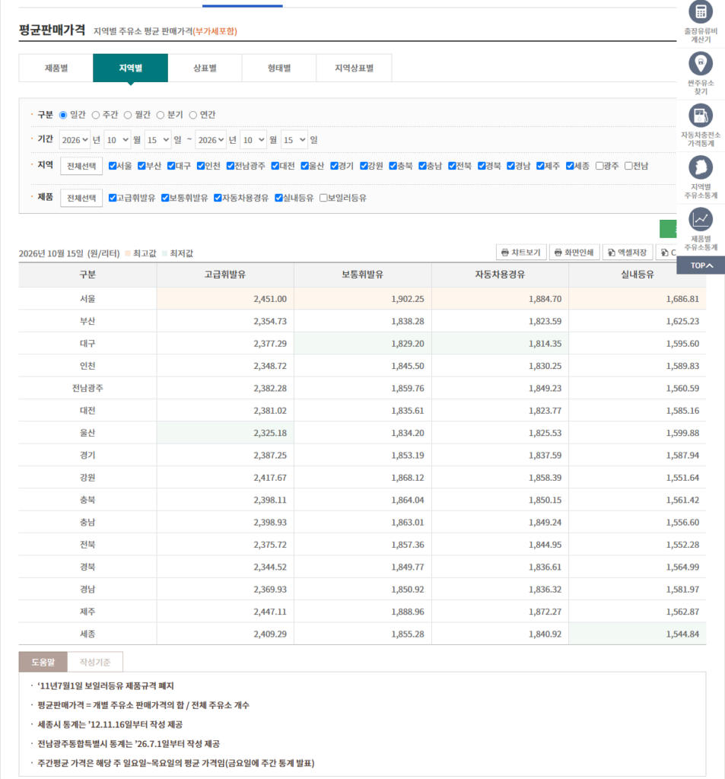Click the 자동차용경유 column header
This screenshot has height=779, width=725.
tap(500, 275)
